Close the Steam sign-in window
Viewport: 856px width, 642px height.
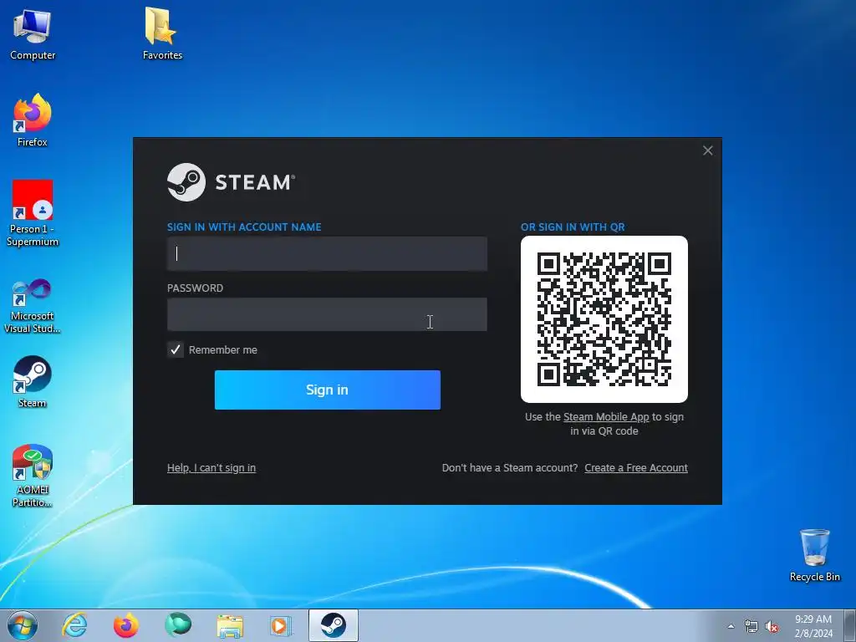[x=707, y=150]
